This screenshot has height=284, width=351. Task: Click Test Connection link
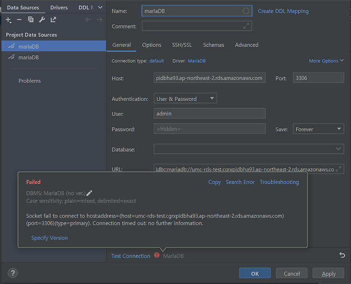tap(131, 256)
